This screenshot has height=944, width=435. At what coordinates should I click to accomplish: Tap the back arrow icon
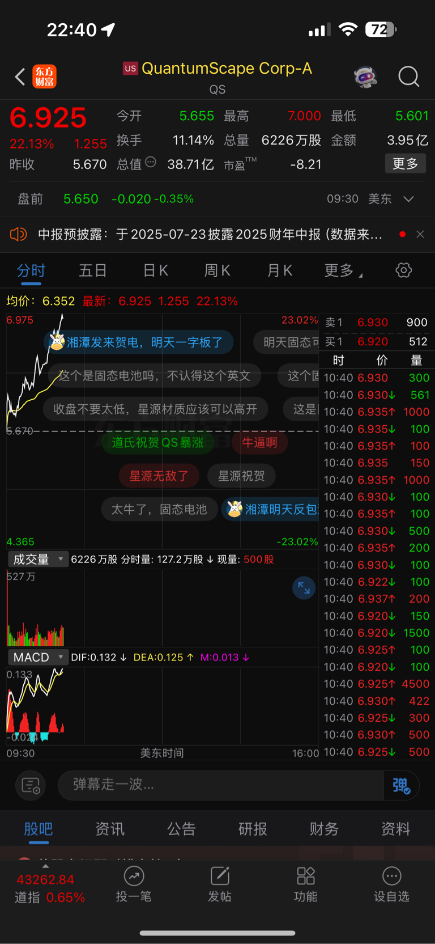point(20,77)
